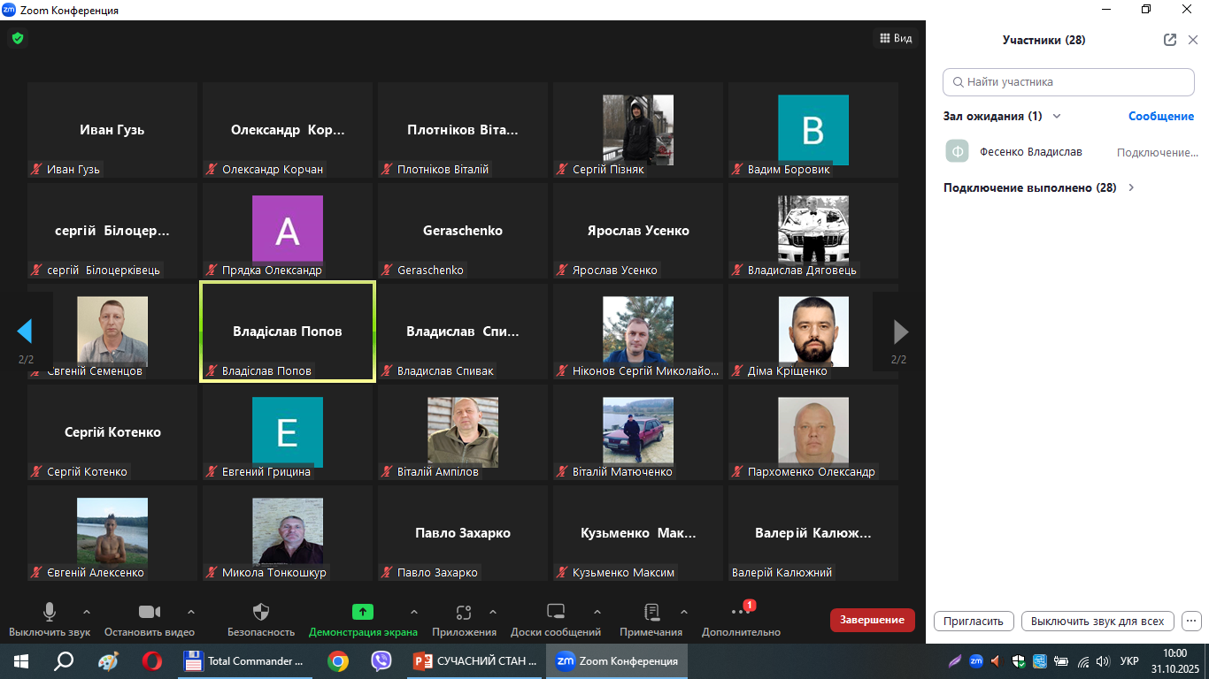Open the Безопасность security shield icon

point(260,612)
